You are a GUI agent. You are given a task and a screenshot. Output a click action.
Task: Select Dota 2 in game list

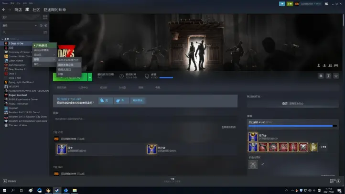12,74
